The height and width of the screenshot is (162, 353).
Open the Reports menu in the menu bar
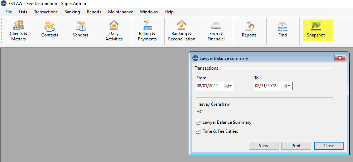pos(94,12)
